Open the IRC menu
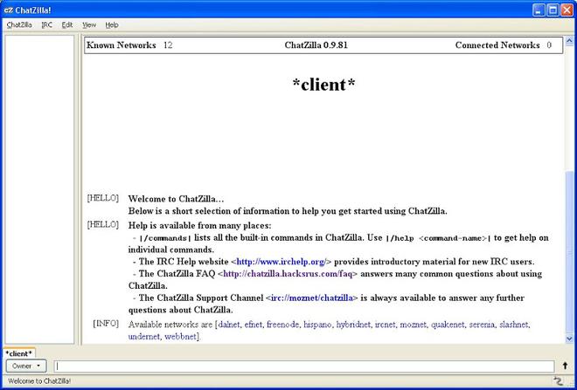 coord(46,25)
